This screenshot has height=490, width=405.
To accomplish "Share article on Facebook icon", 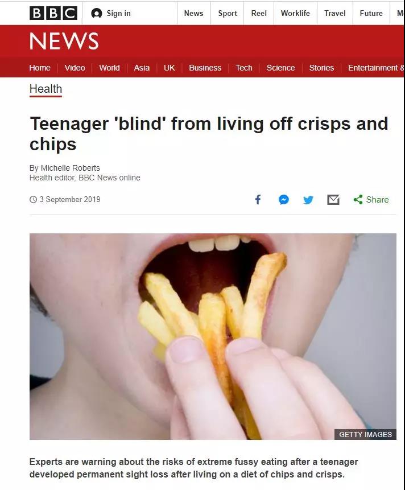I will click(258, 199).
